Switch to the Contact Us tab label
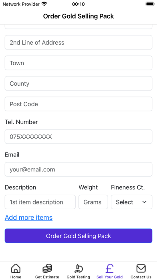The height and width of the screenshot is (280, 157). pos(141,277)
